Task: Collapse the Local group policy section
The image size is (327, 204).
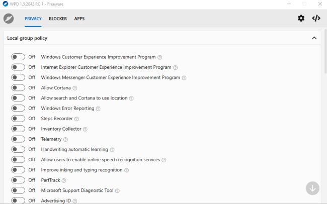Action: (x=314, y=38)
